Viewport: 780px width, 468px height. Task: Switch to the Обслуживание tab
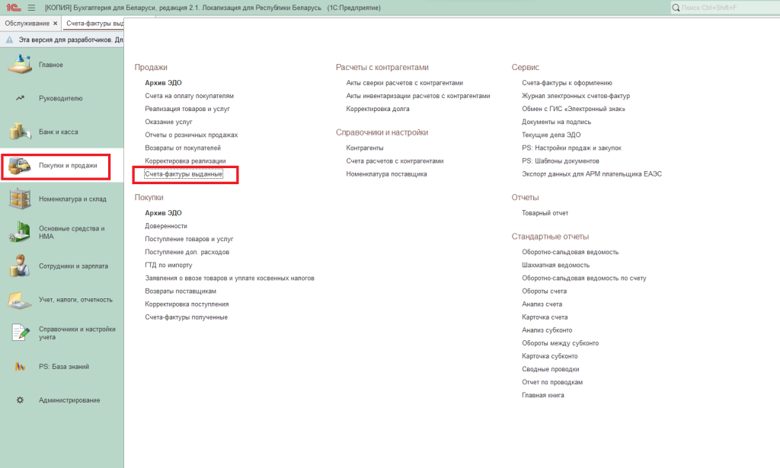27,24
